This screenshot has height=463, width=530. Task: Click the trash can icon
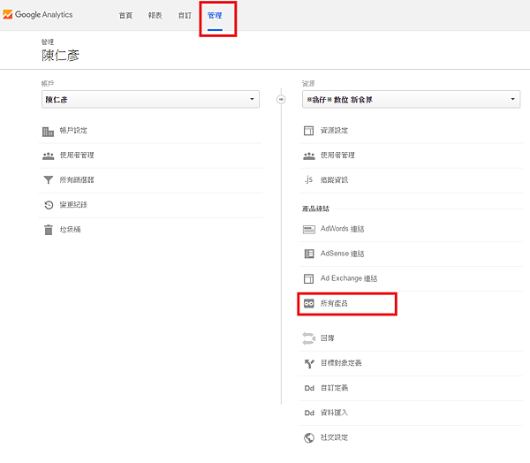click(49, 230)
